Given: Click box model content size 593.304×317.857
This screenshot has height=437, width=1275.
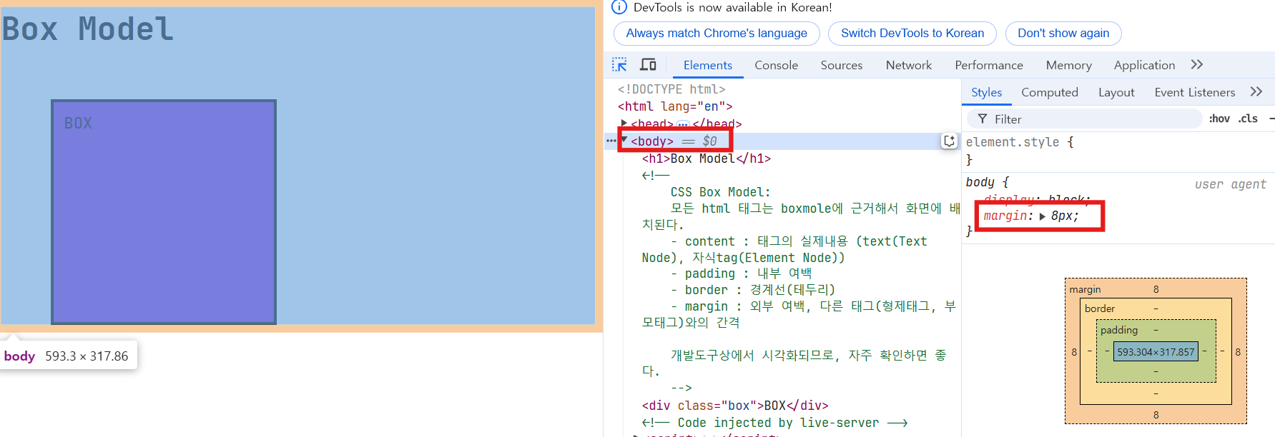Looking at the screenshot, I should pos(1156,351).
